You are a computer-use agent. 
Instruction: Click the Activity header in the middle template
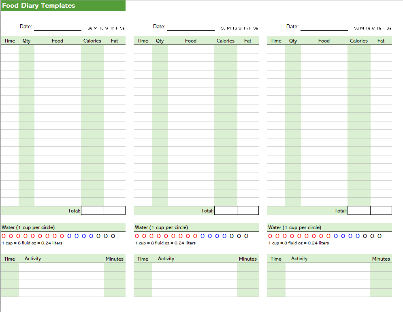coord(166,259)
